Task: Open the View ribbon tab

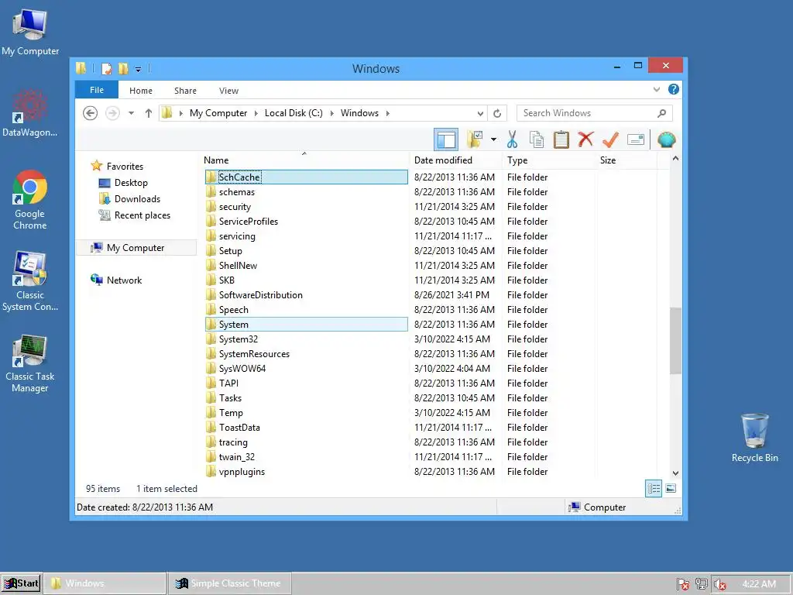Action: [x=228, y=91]
